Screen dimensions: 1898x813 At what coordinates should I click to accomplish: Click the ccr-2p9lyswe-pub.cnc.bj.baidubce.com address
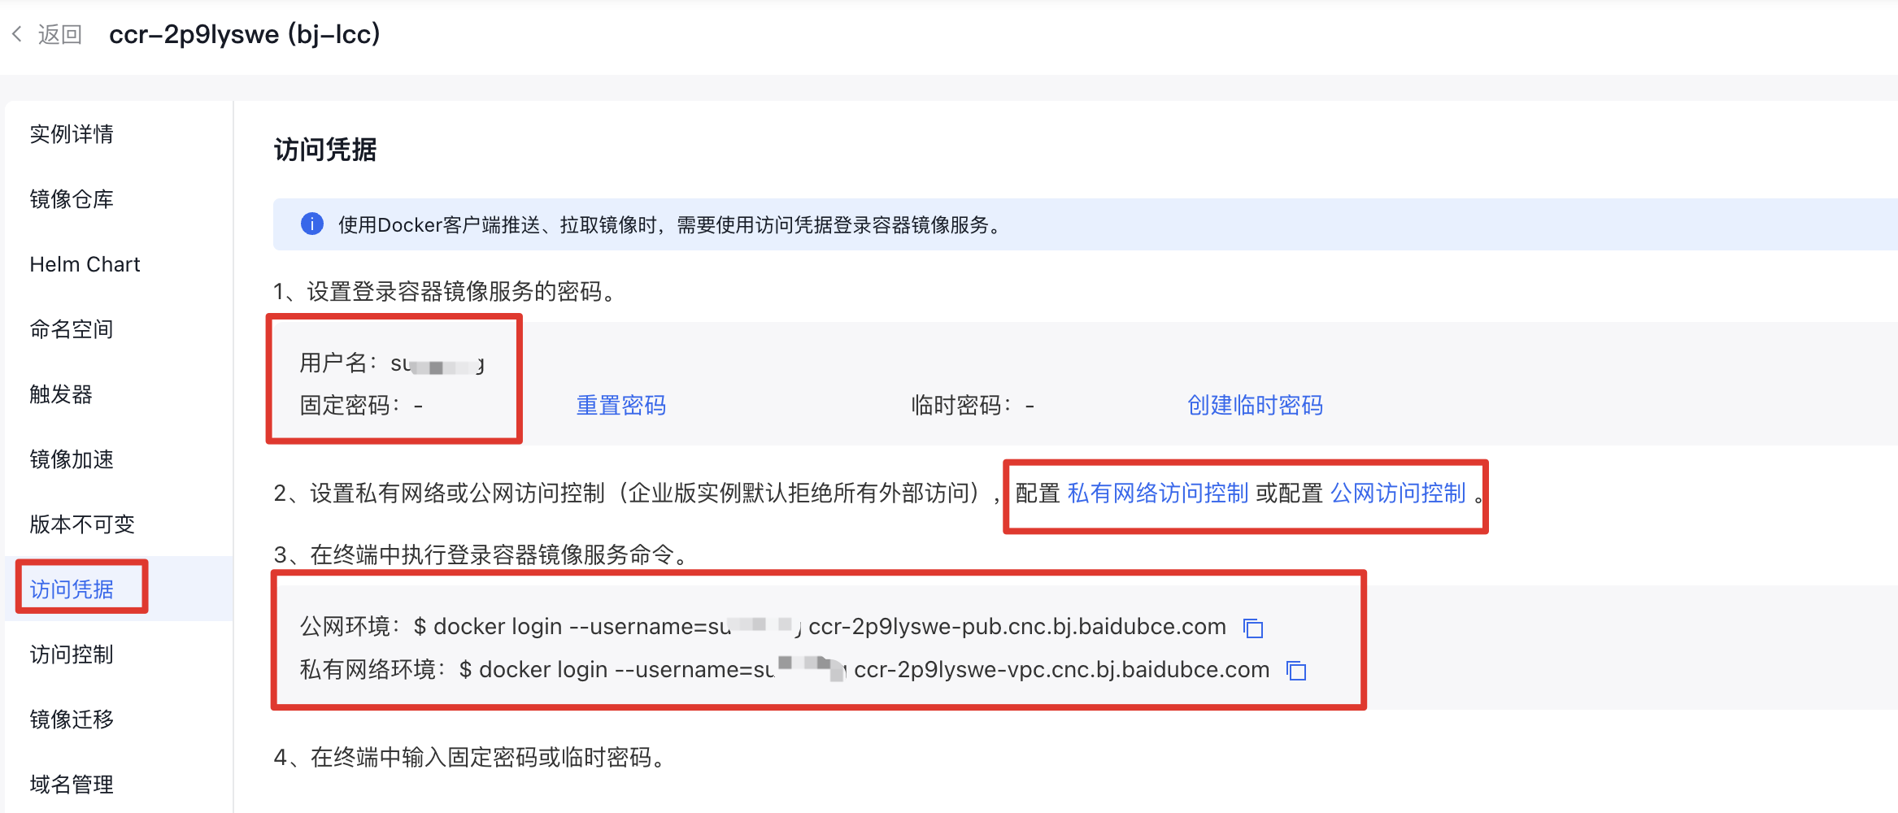1017,627
